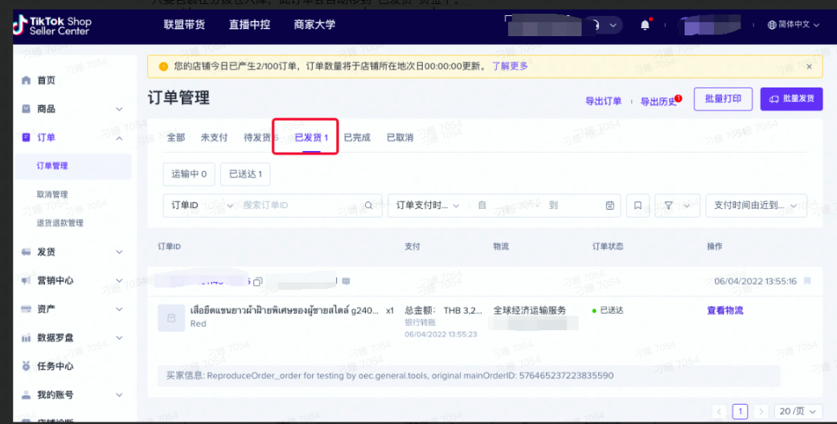Click the product thumbnail in order row
The width and height of the screenshot is (837, 424).
pyautogui.click(x=170, y=317)
